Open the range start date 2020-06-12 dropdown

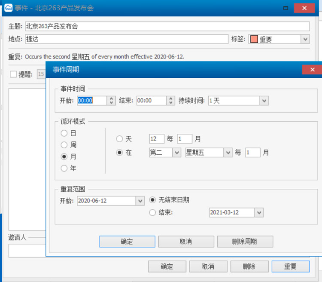[140, 201]
